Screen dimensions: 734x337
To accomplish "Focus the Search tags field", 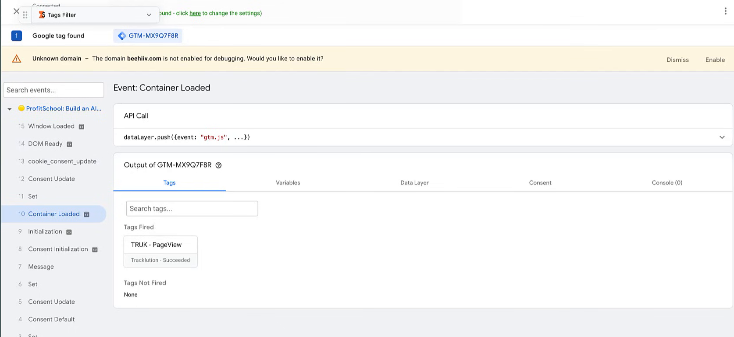I will [x=192, y=209].
